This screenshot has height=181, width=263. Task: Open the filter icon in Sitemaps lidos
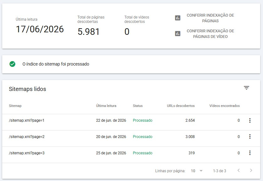(x=246, y=88)
